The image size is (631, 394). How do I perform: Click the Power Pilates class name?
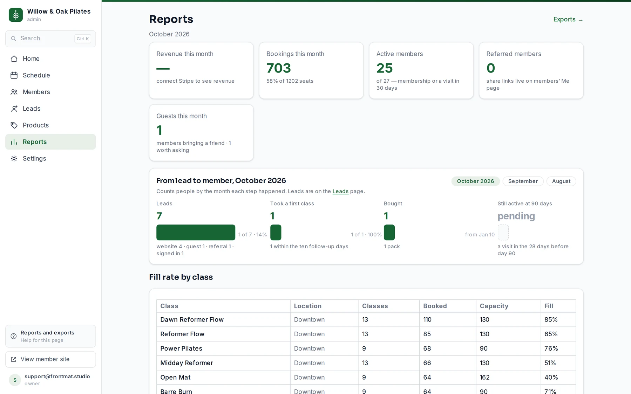click(x=181, y=348)
